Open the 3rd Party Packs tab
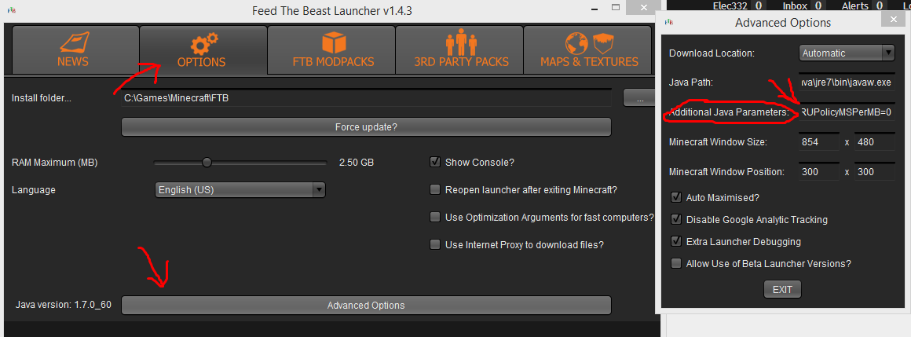The image size is (911, 337). pyautogui.click(x=459, y=49)
